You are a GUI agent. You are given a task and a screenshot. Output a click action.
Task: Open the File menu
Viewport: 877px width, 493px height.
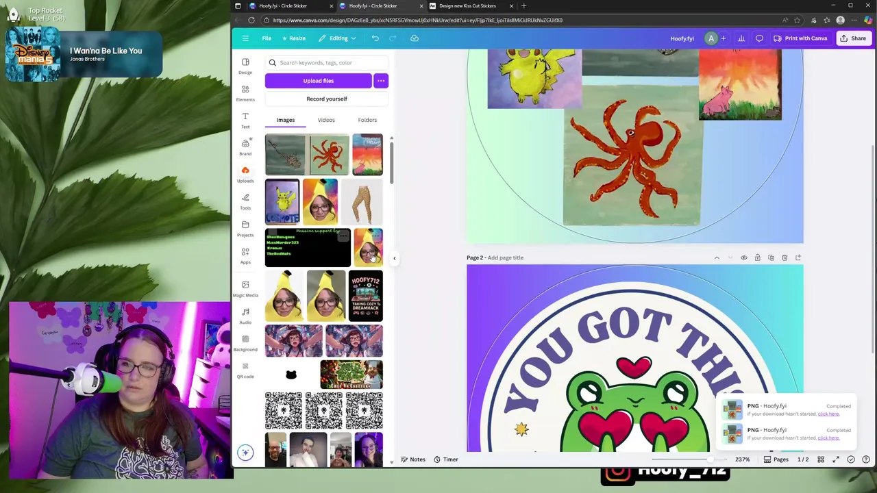pyautogui.click(x=267, y=38)
